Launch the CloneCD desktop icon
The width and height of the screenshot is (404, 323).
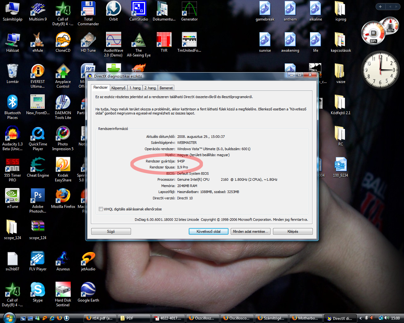[63, 43]
